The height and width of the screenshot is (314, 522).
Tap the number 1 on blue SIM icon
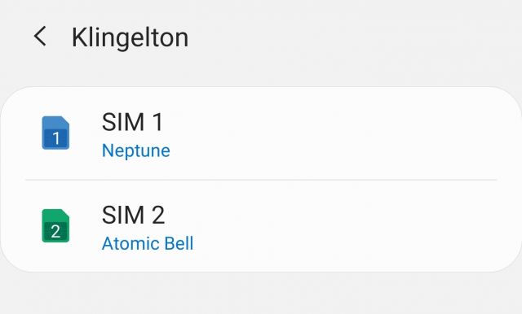tap(56, 138)
